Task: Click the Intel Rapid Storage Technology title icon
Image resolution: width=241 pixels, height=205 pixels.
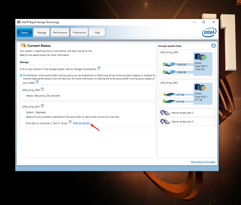Action: [x=19, y=22]
